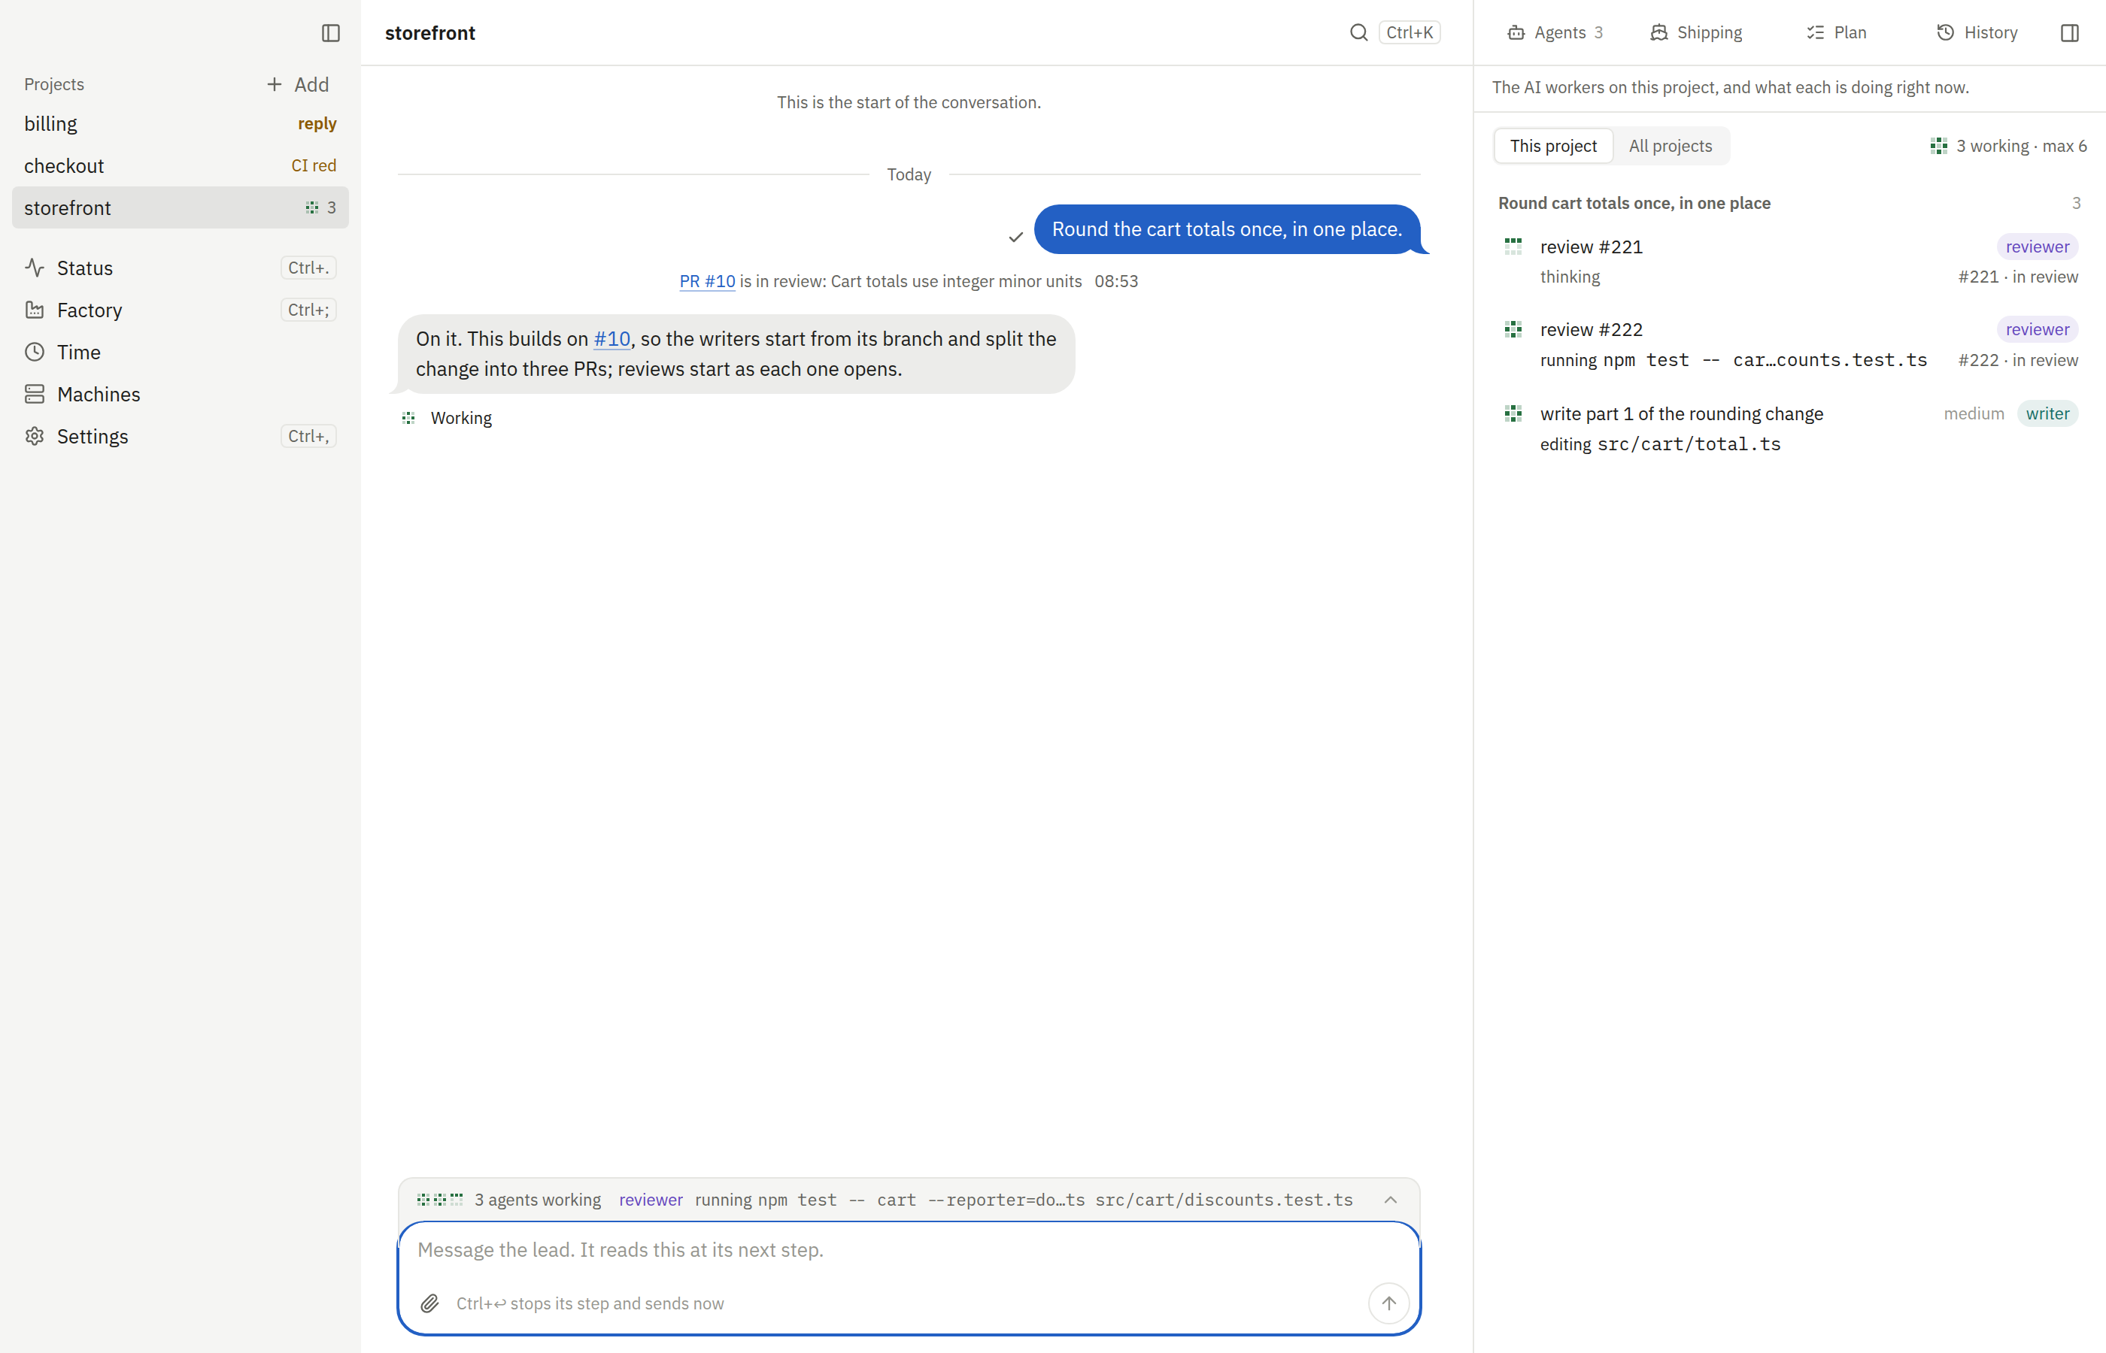
Task: Open Status in the sidebar
Action: [x=181, y=268]
